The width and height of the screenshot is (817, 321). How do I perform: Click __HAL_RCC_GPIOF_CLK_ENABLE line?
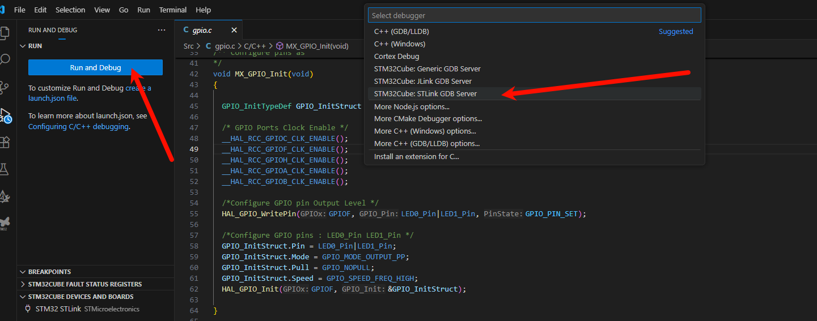click(285, 149)
